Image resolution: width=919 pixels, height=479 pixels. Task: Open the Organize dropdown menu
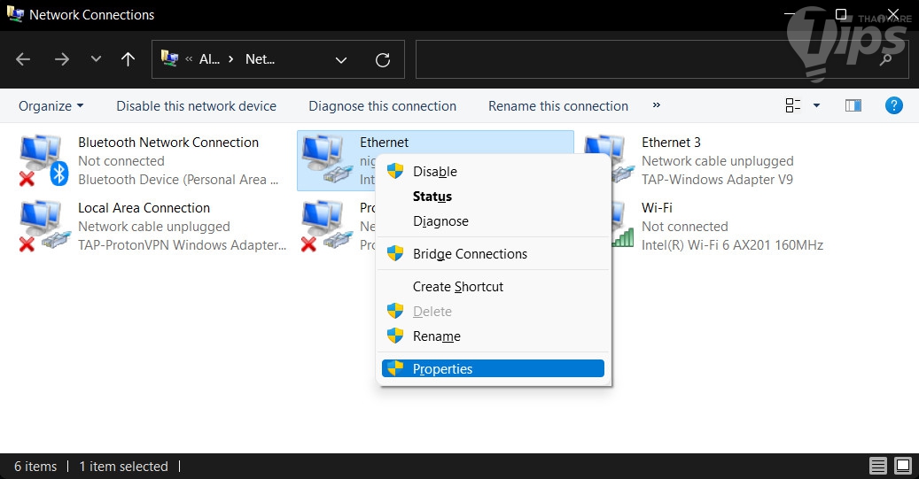pyautogui.click(x=51, y=105)
